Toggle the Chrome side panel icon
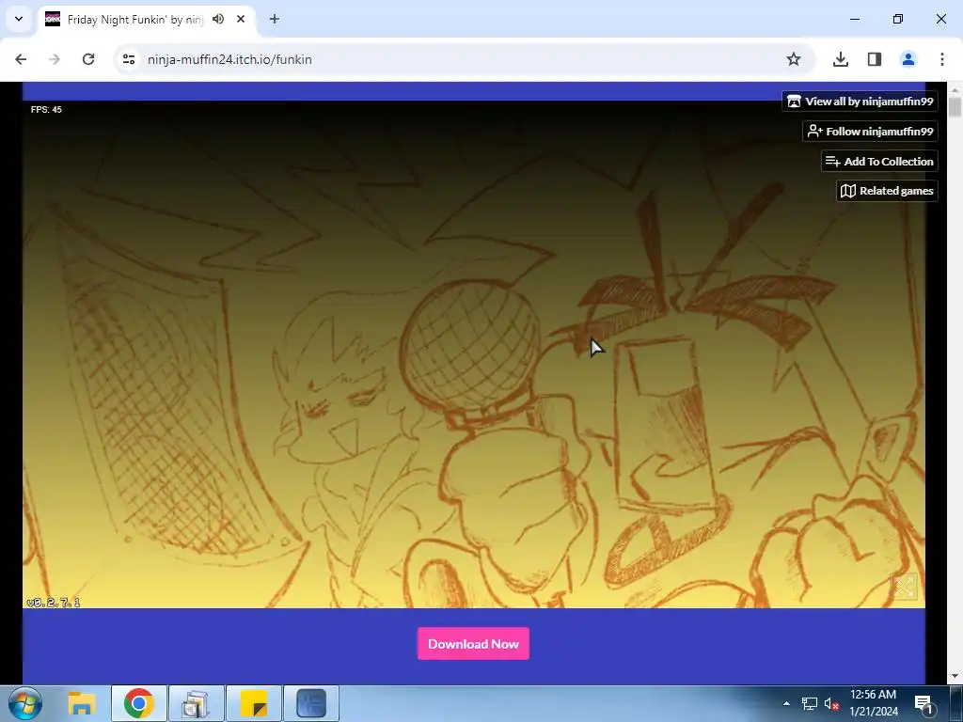Viewport: 963px width, 722px height. (x=875, y=59)
